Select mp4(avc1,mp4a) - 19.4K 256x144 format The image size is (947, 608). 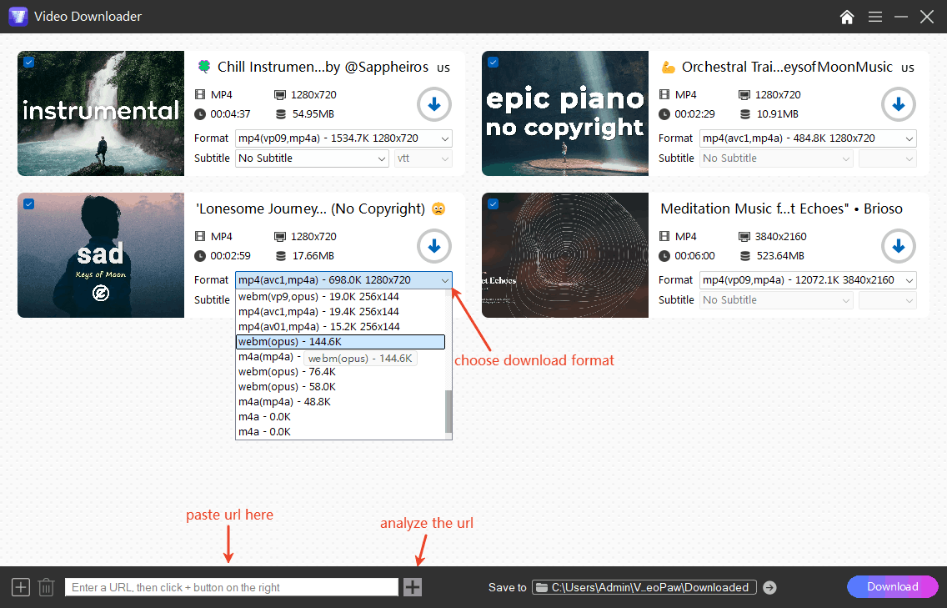[340, 312]
